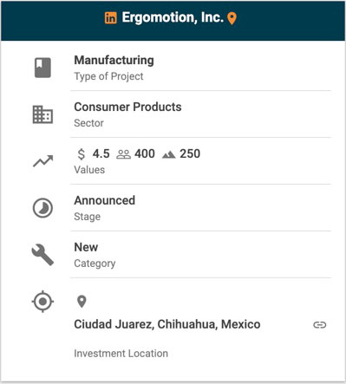Select the Ciudad Juarez, Chihuahua, Mexico text
346x384 pixels.
[x=167, y=324]
